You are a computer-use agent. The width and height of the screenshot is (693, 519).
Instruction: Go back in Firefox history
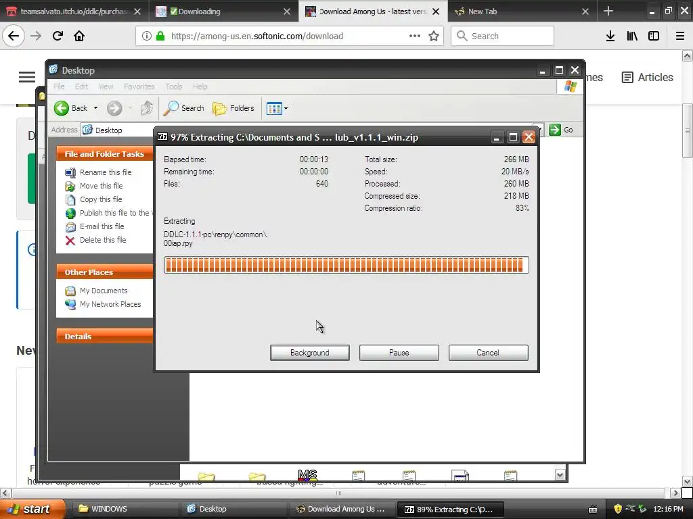[14, 36]
